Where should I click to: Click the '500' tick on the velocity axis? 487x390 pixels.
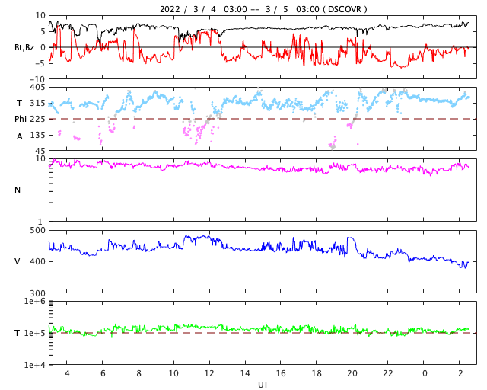pos(37,231)
